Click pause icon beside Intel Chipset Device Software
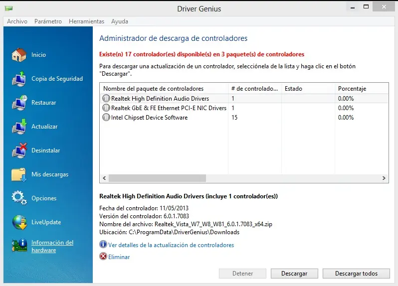This screenshot has height=286, width=398. coord(106,117)
